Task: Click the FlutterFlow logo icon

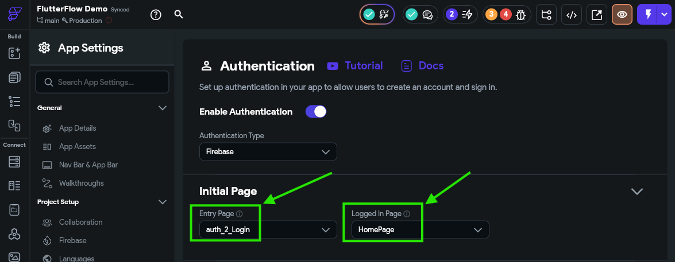Action: tap(14, 14)
